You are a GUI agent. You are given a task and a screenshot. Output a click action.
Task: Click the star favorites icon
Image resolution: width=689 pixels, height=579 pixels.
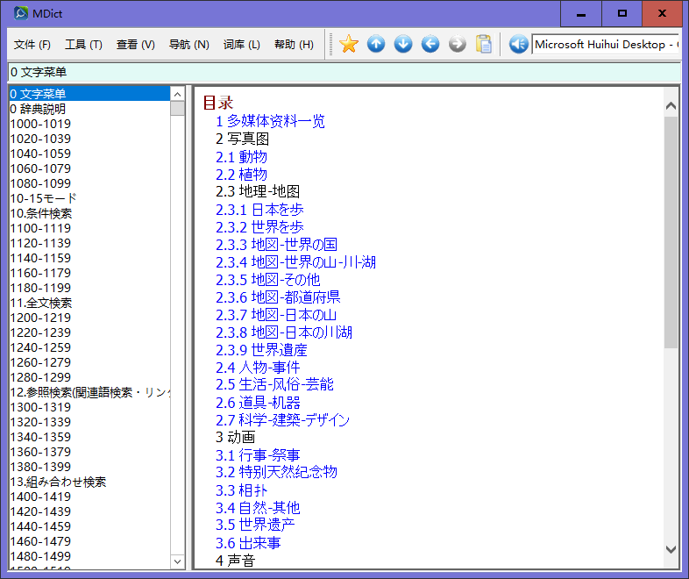pos(349,44)
